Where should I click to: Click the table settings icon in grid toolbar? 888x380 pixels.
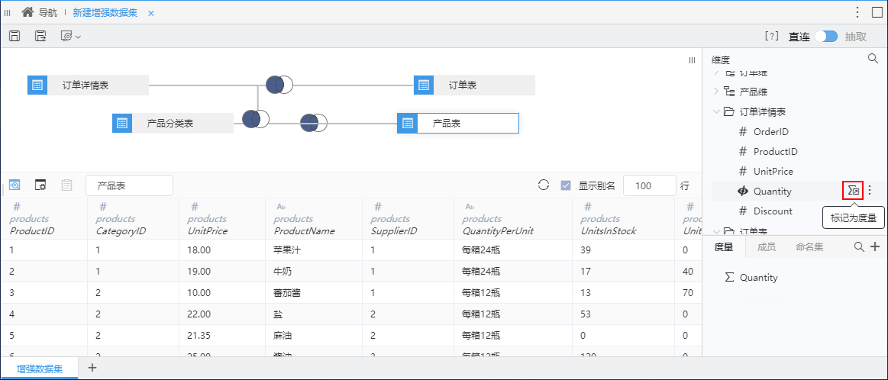click(x=40, y=185)
